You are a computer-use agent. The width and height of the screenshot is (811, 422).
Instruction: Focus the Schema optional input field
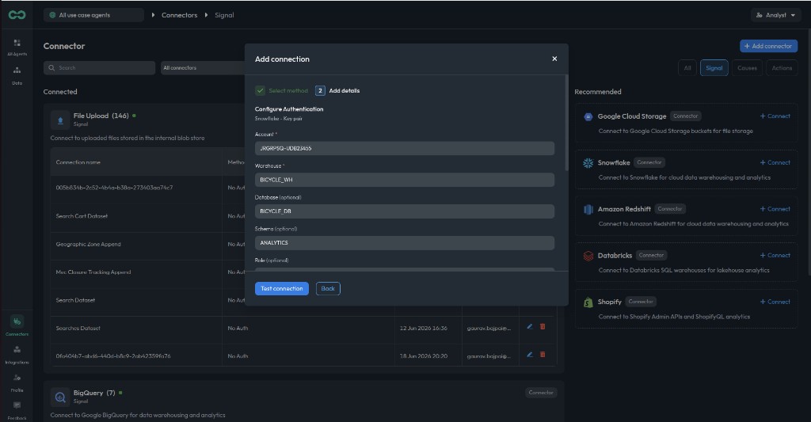(x=405, y=243)
